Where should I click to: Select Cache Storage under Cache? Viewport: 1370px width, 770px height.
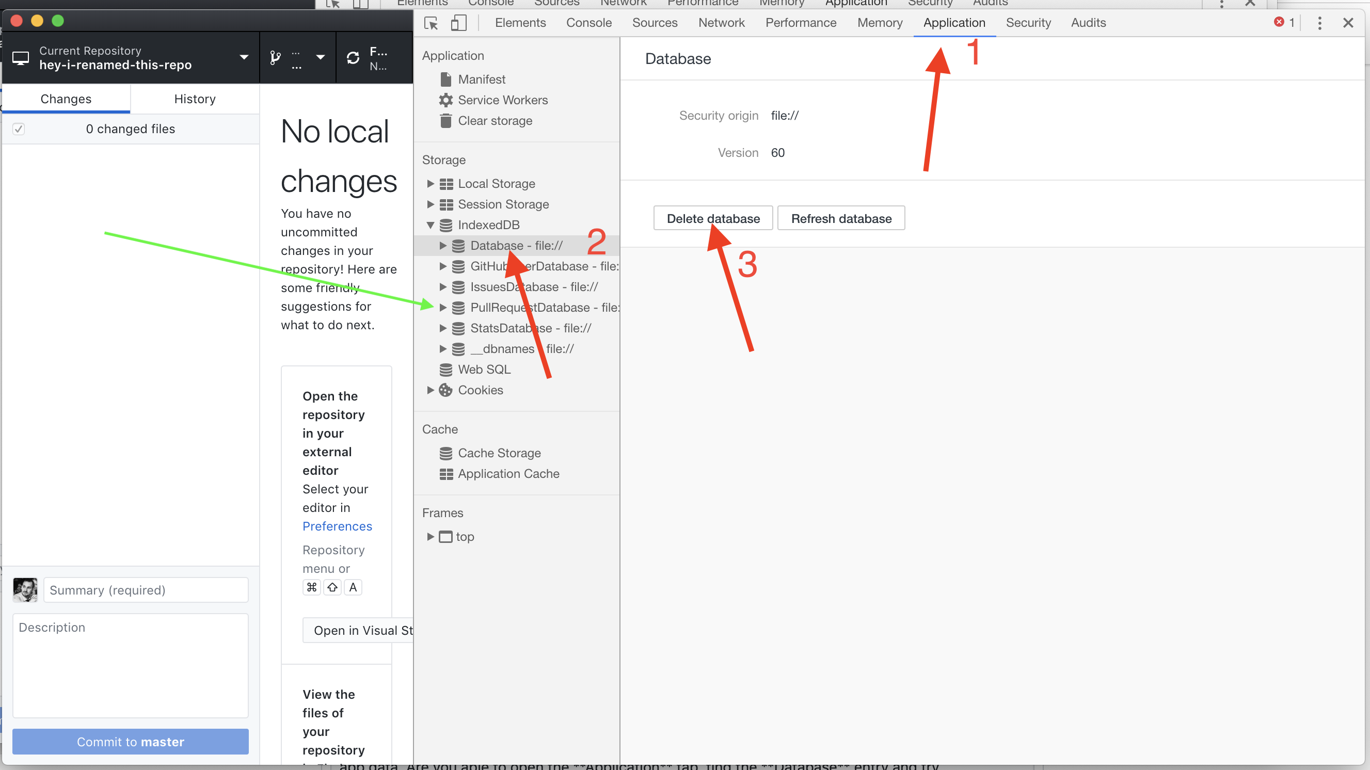coord(499,453)
